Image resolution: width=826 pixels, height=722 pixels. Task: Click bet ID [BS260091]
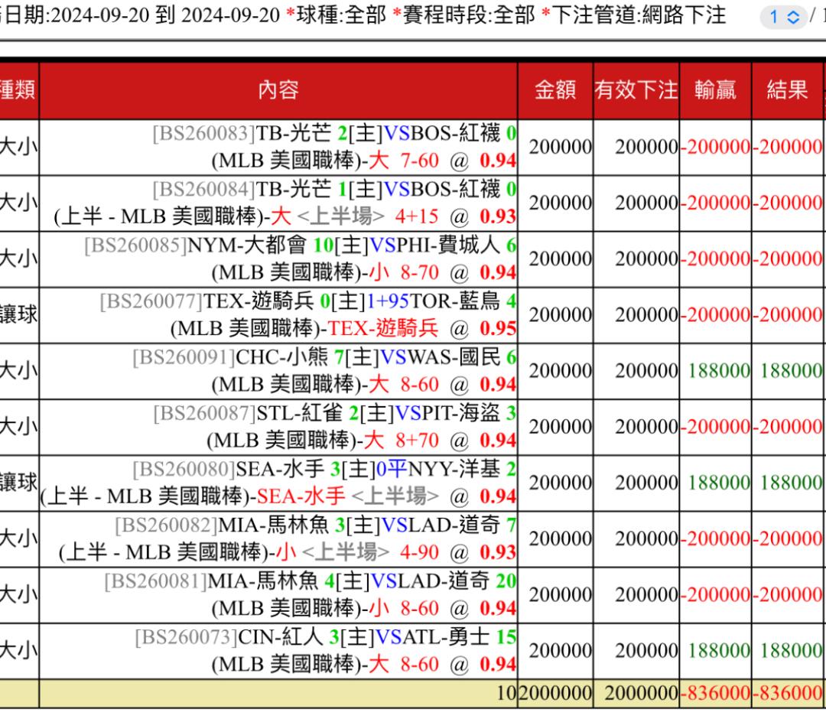click(x=184, y=358)
